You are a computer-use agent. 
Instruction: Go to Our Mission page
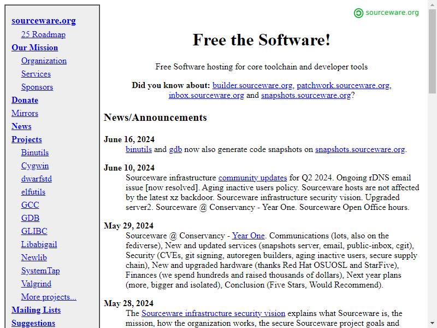[34, 48]
